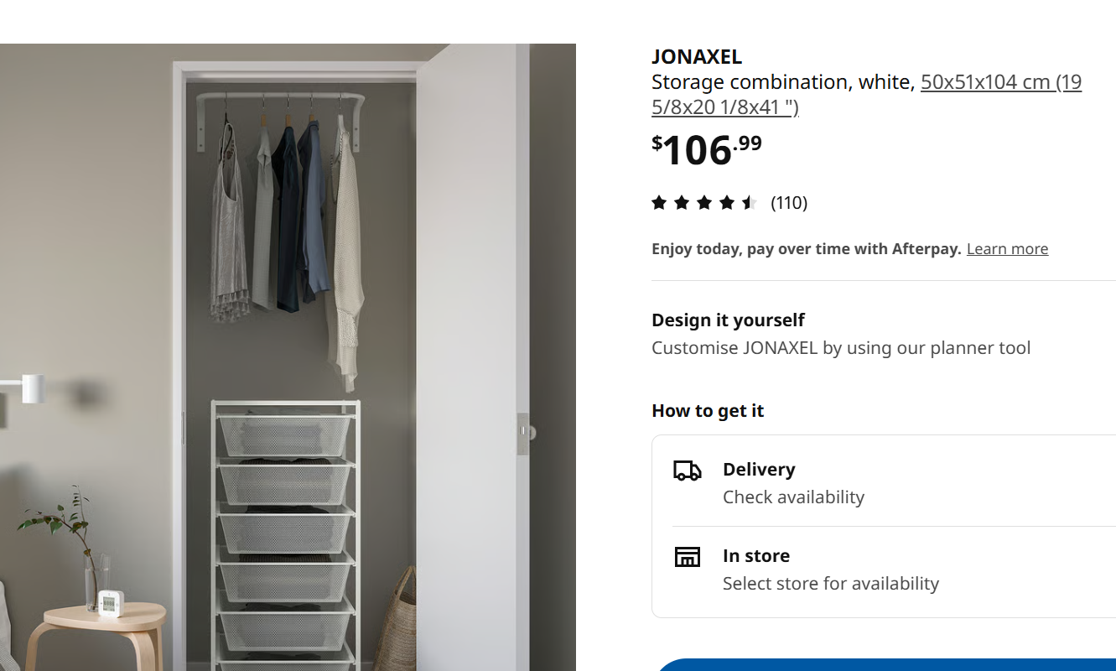The width and height of the screenshot is (1116, 671).
Task: Click the in-store shop icon
Action: coord(688,556)
